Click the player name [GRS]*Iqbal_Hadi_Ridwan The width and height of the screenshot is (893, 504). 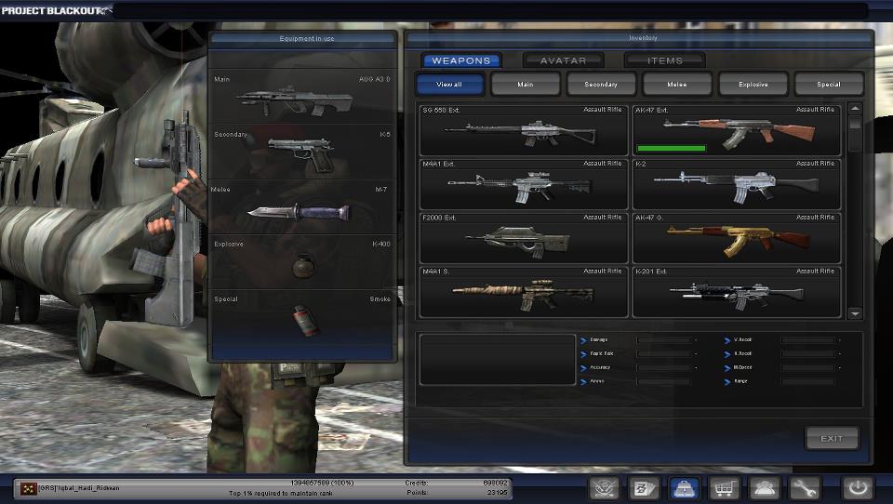coord(78,488)
